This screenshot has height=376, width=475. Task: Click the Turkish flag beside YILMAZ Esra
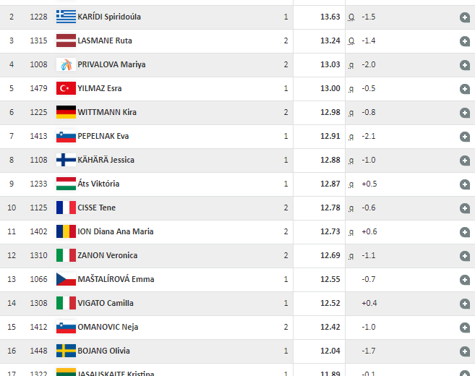tap(66, 88)
